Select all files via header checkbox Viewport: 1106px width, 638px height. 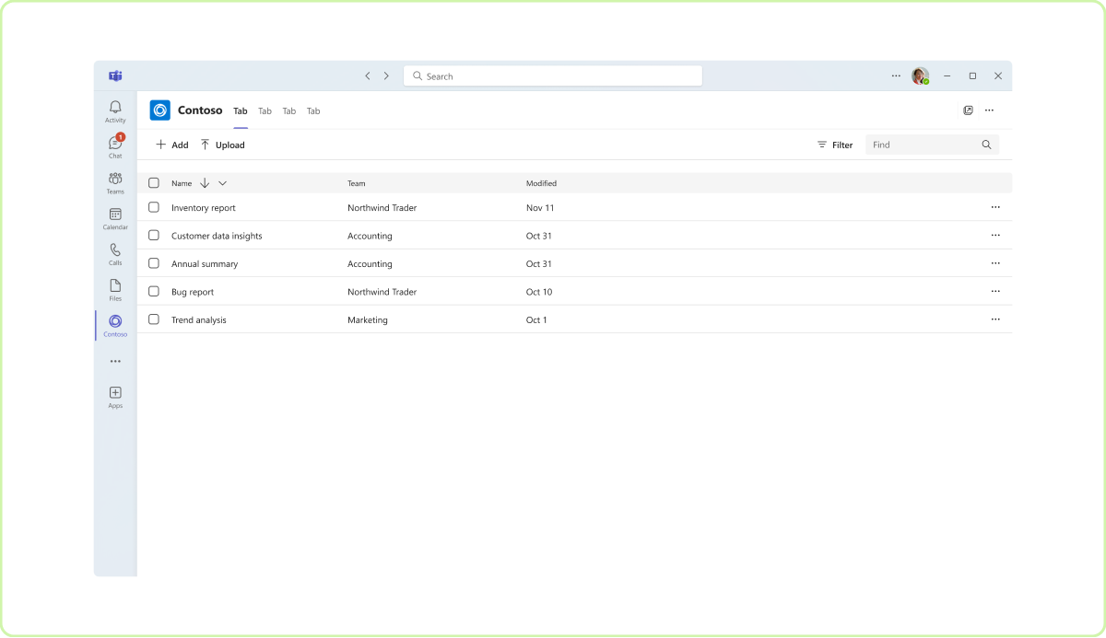[x=154, y=182]
